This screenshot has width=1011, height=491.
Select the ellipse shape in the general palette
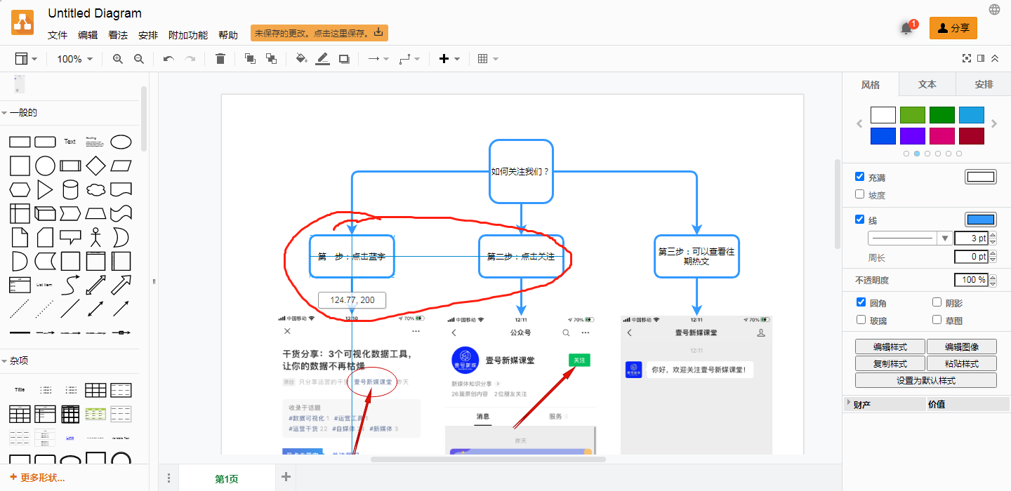pyautogui.click(x=121, y=142)
